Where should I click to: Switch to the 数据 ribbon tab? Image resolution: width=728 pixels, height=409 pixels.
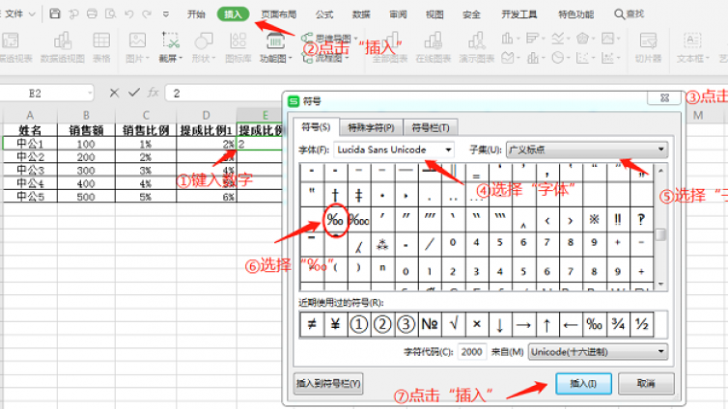click(x=361, y=14)
